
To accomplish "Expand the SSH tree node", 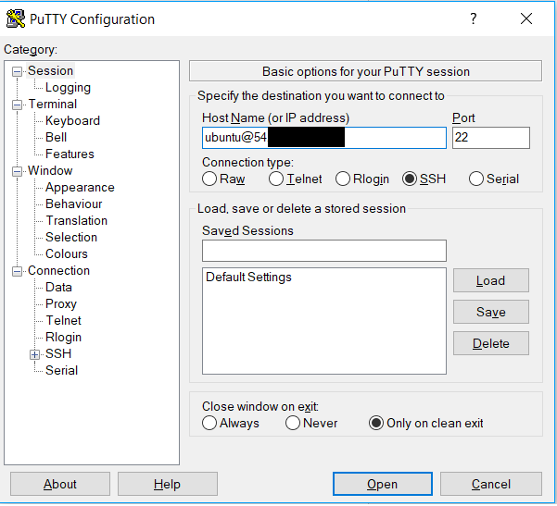I will [35, 354].
